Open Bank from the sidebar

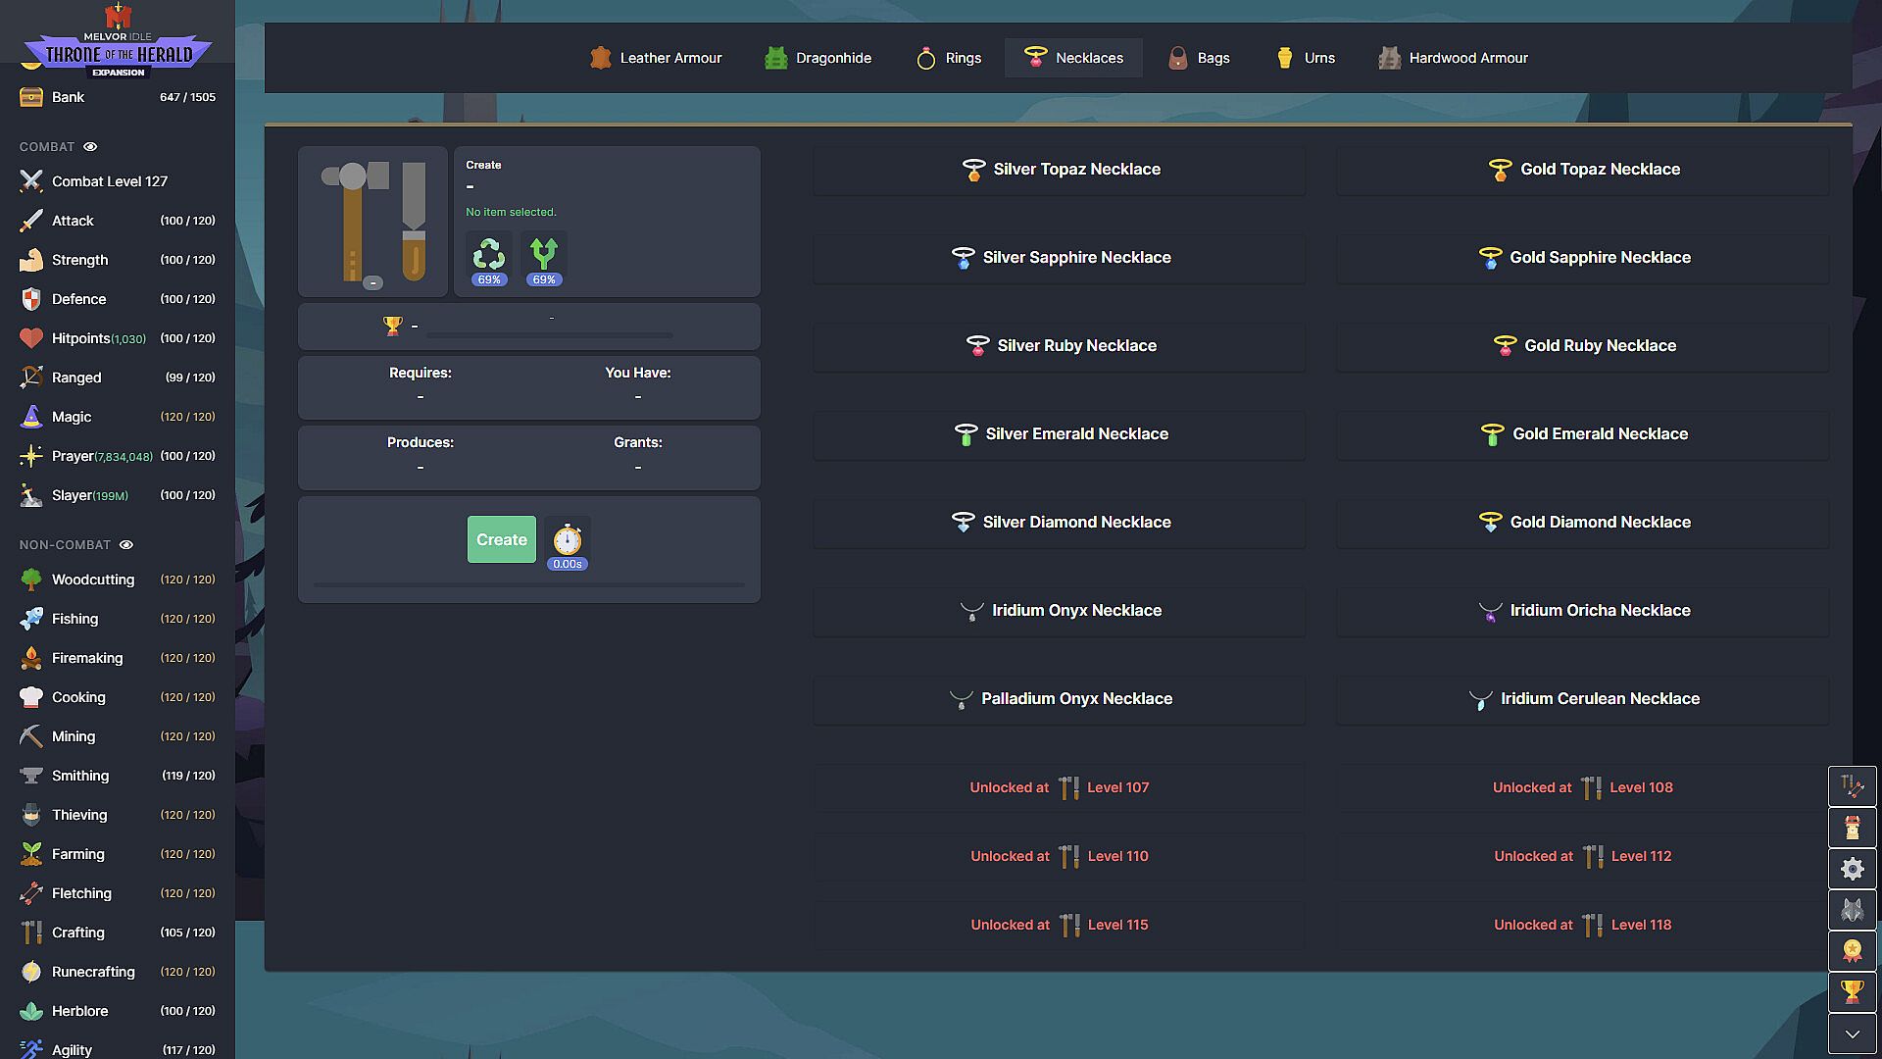pyautogui.click(x=68, y=97)
